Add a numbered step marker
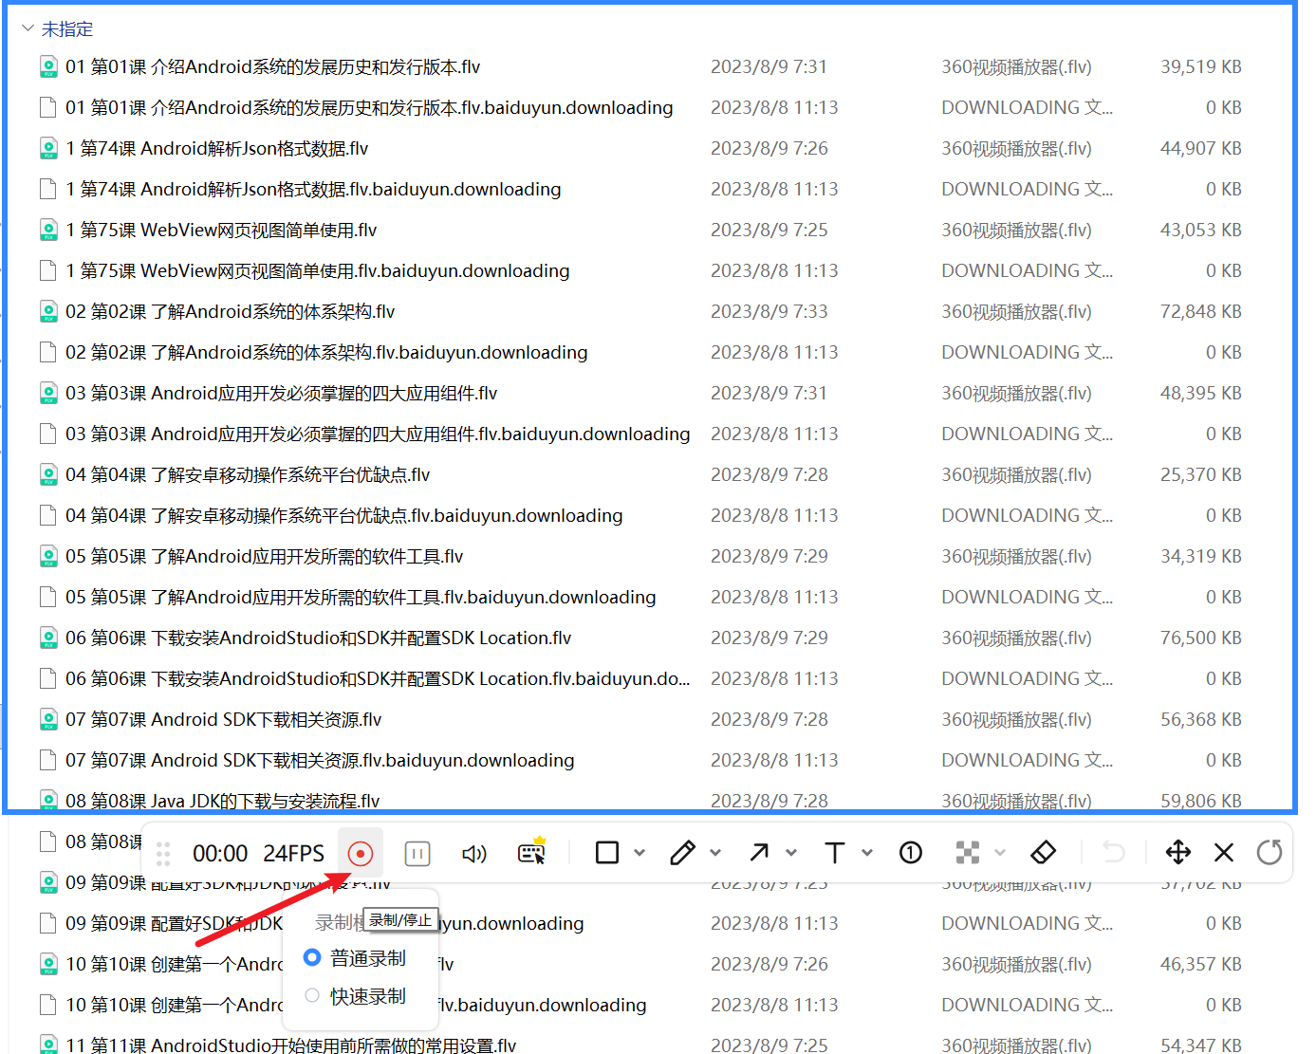This screenshot has width=1316, height=1054. click(911, 853)
